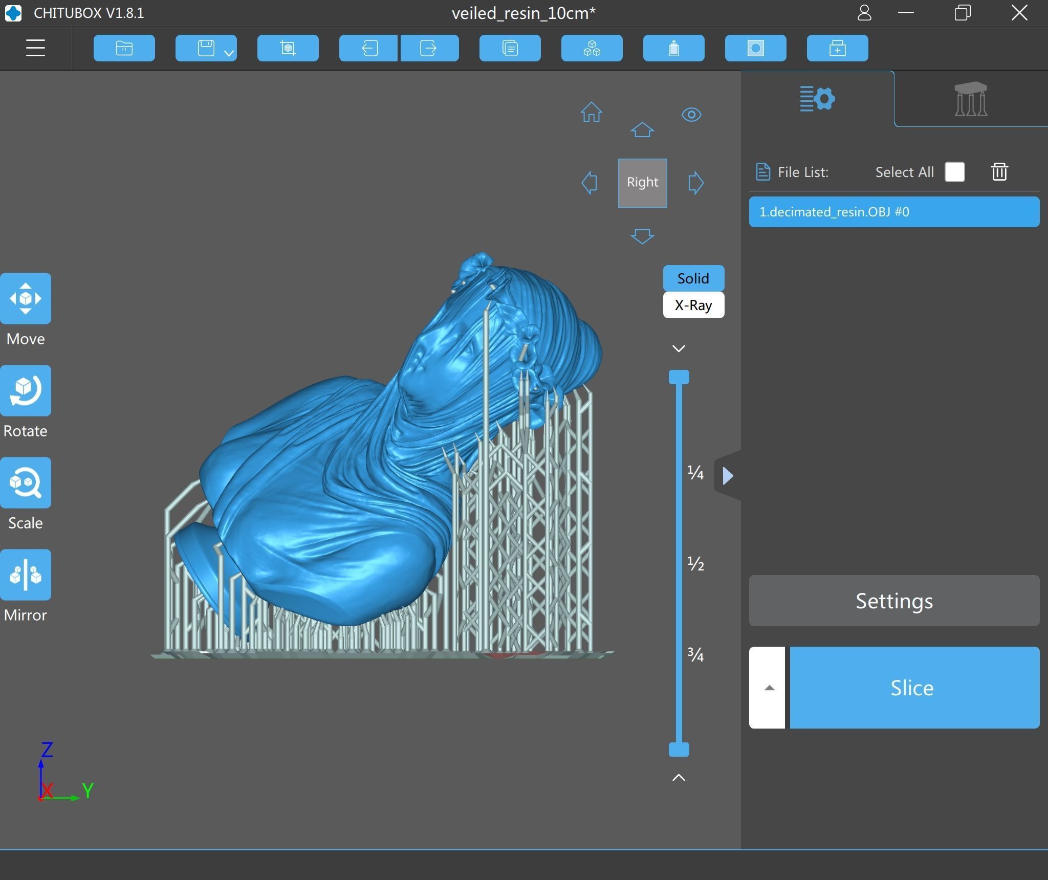
Task: Open the hamburger main menu
Action: 35,48
